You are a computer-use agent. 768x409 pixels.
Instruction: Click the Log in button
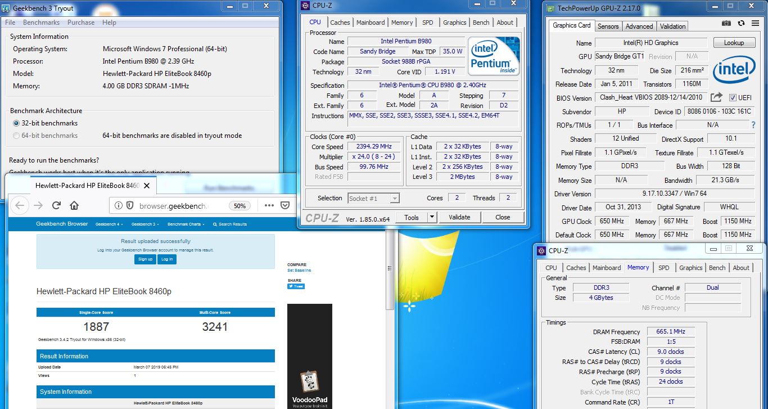click(x=167, y=259)
